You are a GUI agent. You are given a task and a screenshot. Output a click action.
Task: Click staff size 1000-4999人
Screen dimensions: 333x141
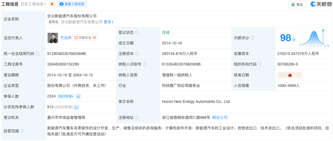tap(288, 86)
